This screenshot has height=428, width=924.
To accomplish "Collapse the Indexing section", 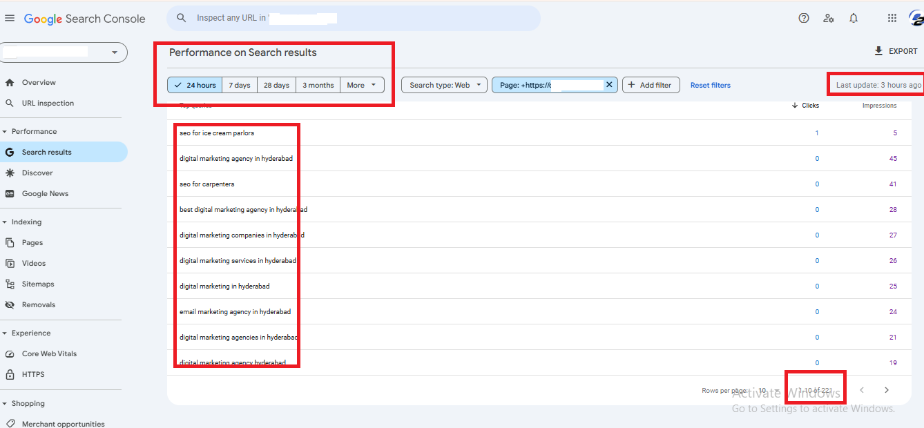I will click(x=4, y=222).
